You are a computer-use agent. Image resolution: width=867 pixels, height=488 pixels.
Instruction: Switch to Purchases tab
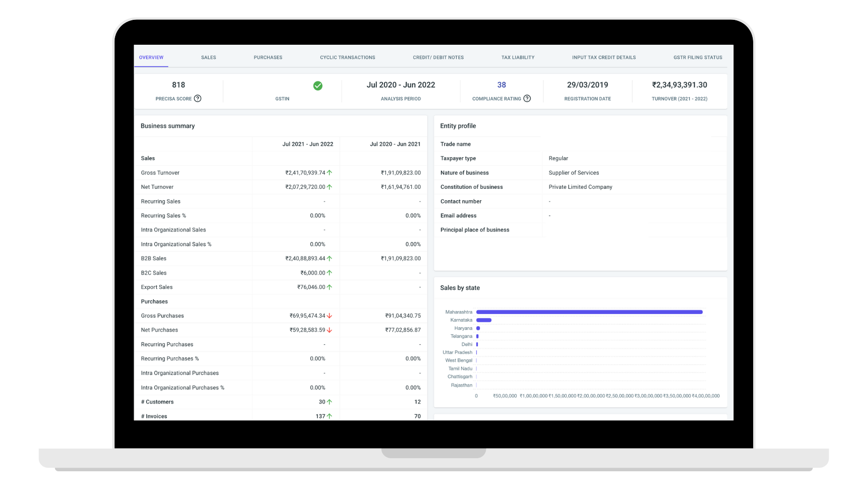coord(268,57)
